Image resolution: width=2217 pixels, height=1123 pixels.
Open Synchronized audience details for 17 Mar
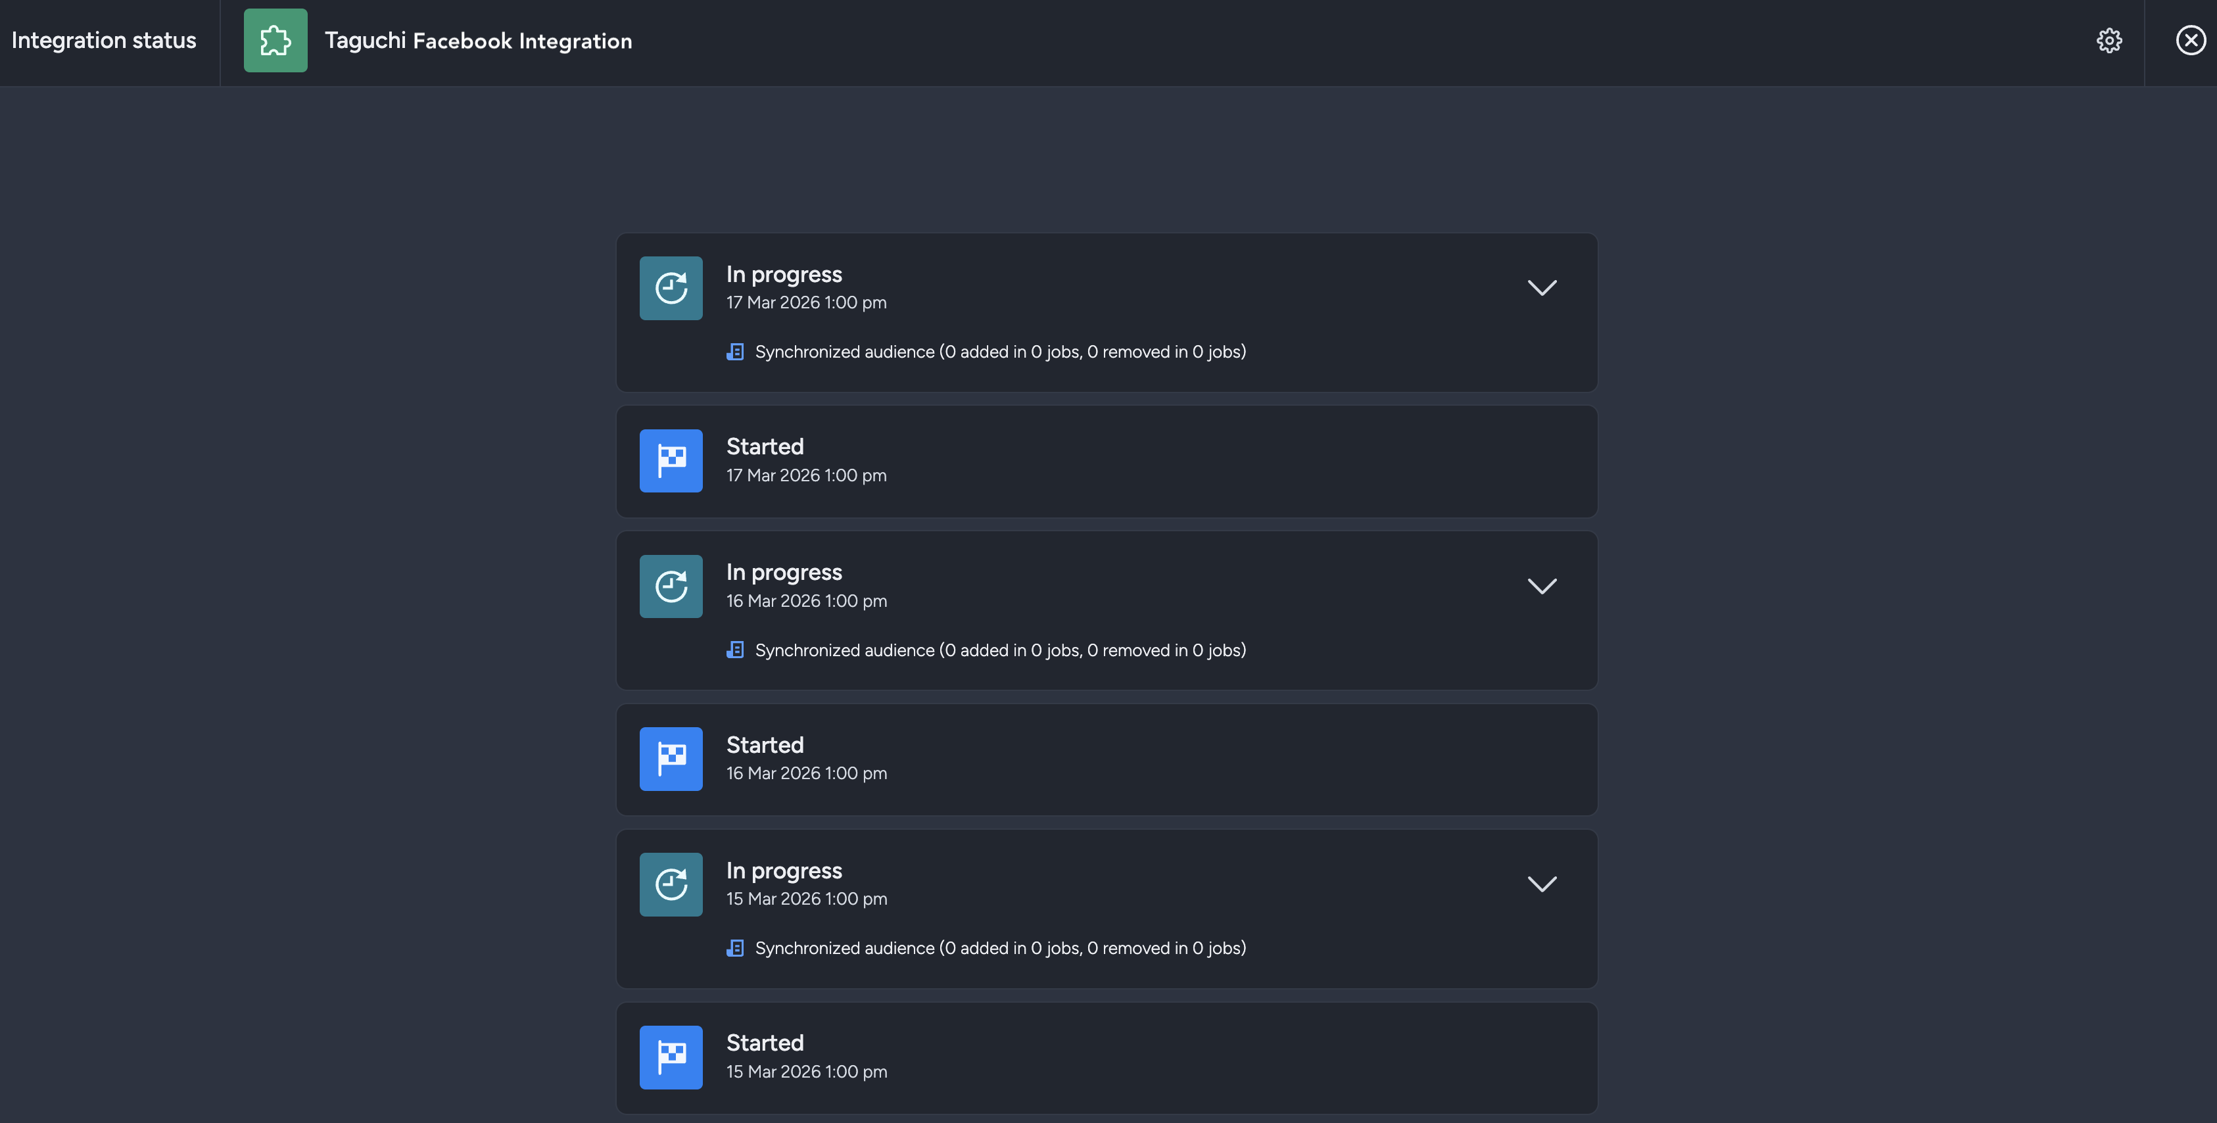click(1000, 351)
